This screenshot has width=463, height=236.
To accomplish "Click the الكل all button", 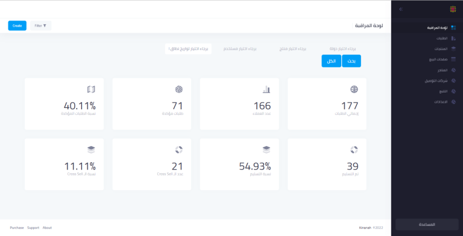I will (332, 61).
